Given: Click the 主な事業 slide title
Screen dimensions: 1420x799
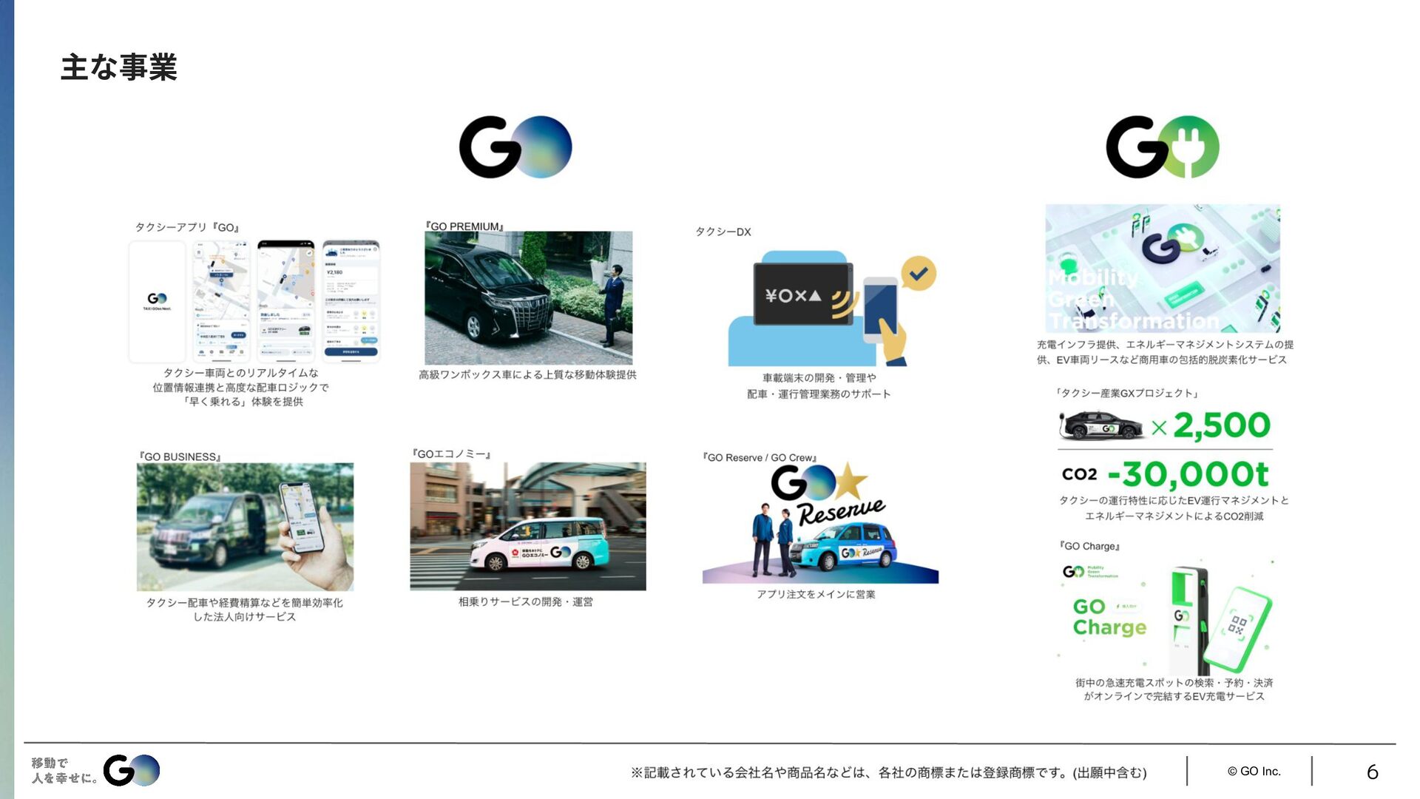Looking at the screenshot, I should click(118, 67).
